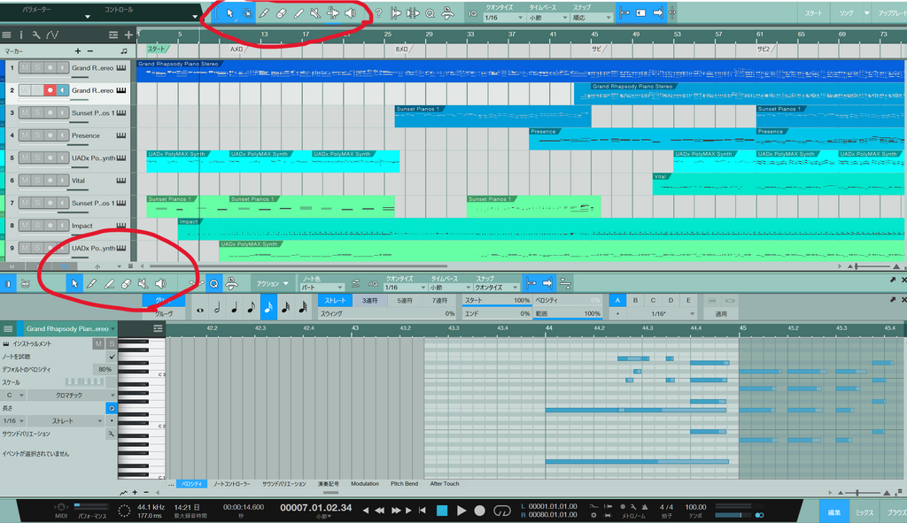Click the AQ auto-quantize icon in editor

pyautogui.click(x=373, y=284)
